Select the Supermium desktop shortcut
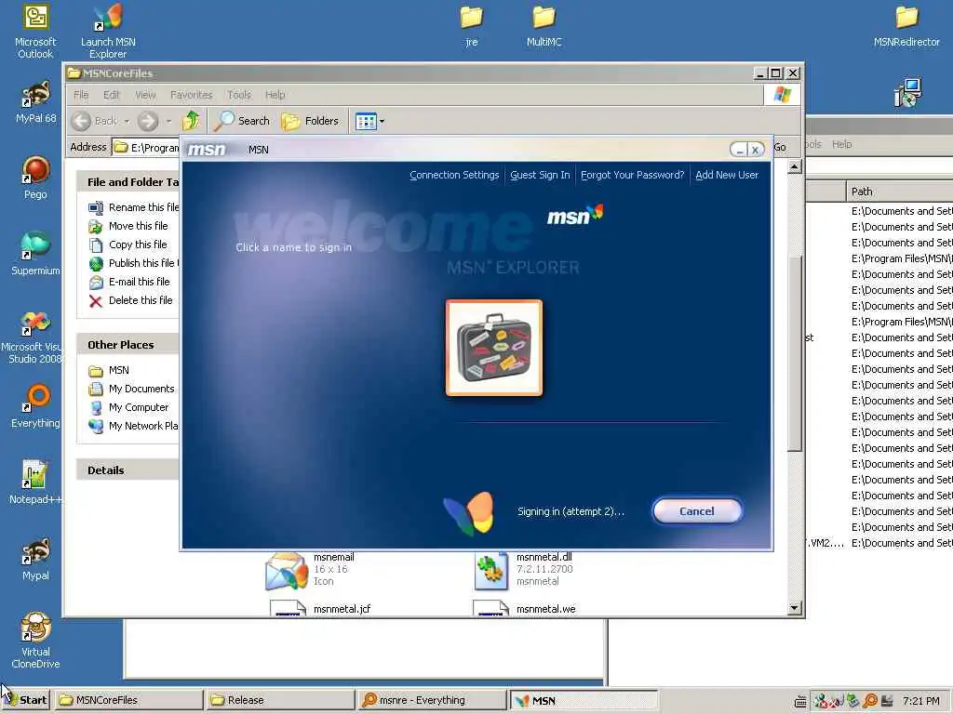The image size is (953, 714). click(35, 254)
